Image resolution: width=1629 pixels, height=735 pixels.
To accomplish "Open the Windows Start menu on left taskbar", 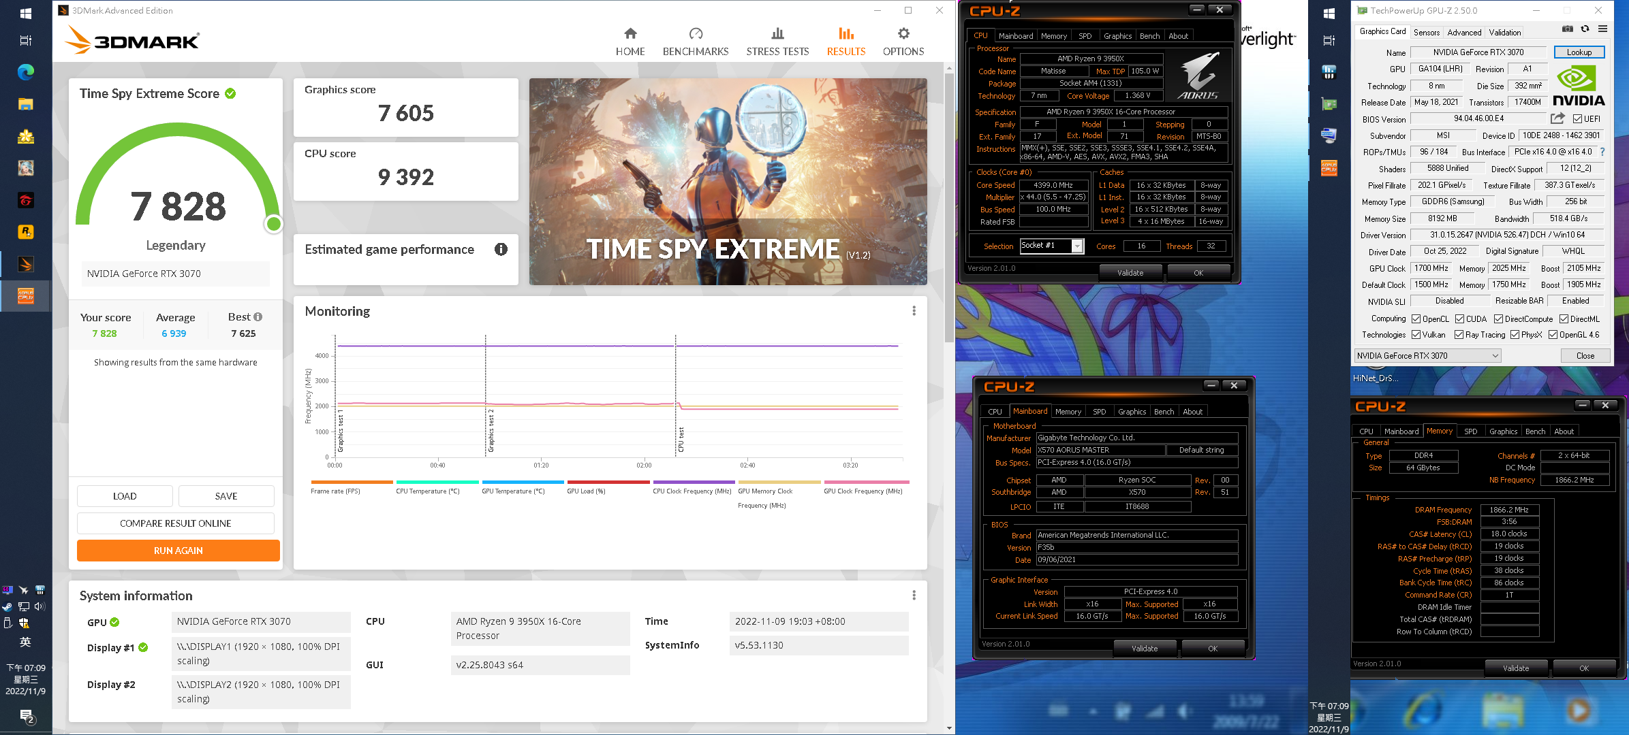I will point(26,13).
